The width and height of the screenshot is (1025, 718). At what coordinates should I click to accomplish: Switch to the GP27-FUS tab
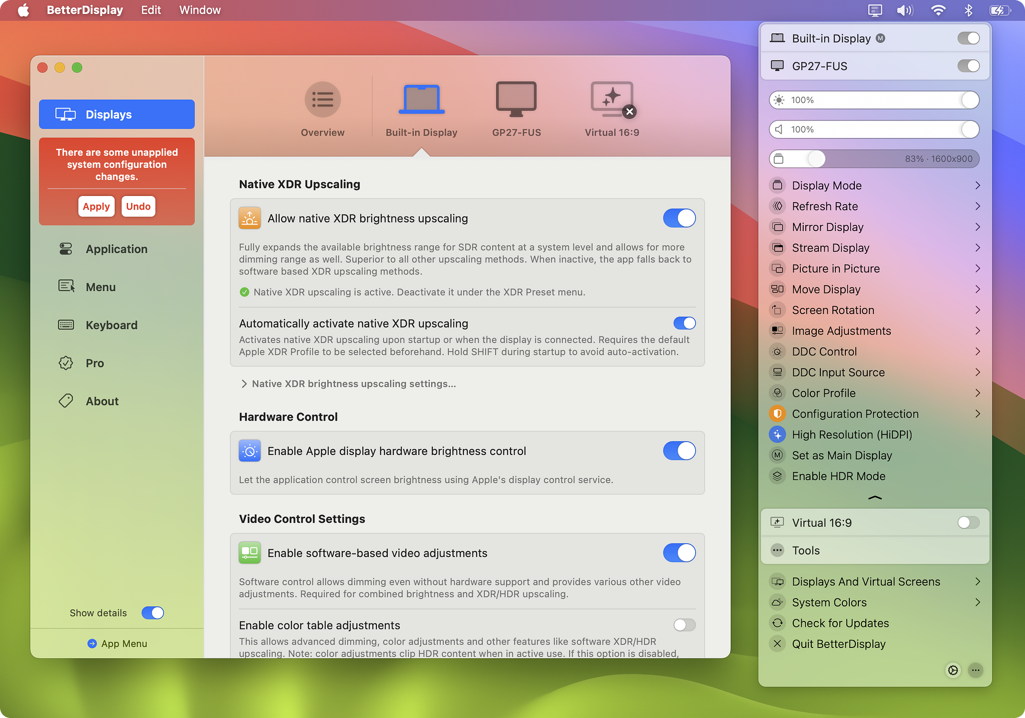pyautogui.click(x=517, y=109)
